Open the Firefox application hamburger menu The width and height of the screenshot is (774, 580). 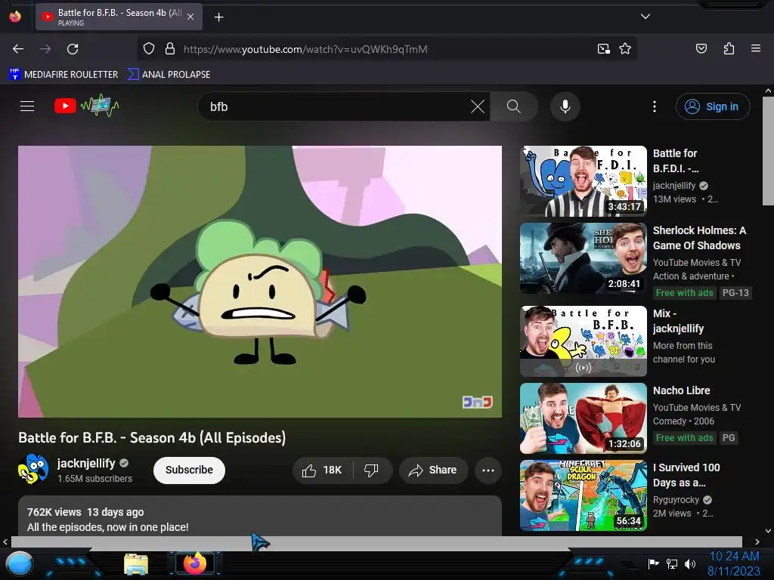[755, 48]
